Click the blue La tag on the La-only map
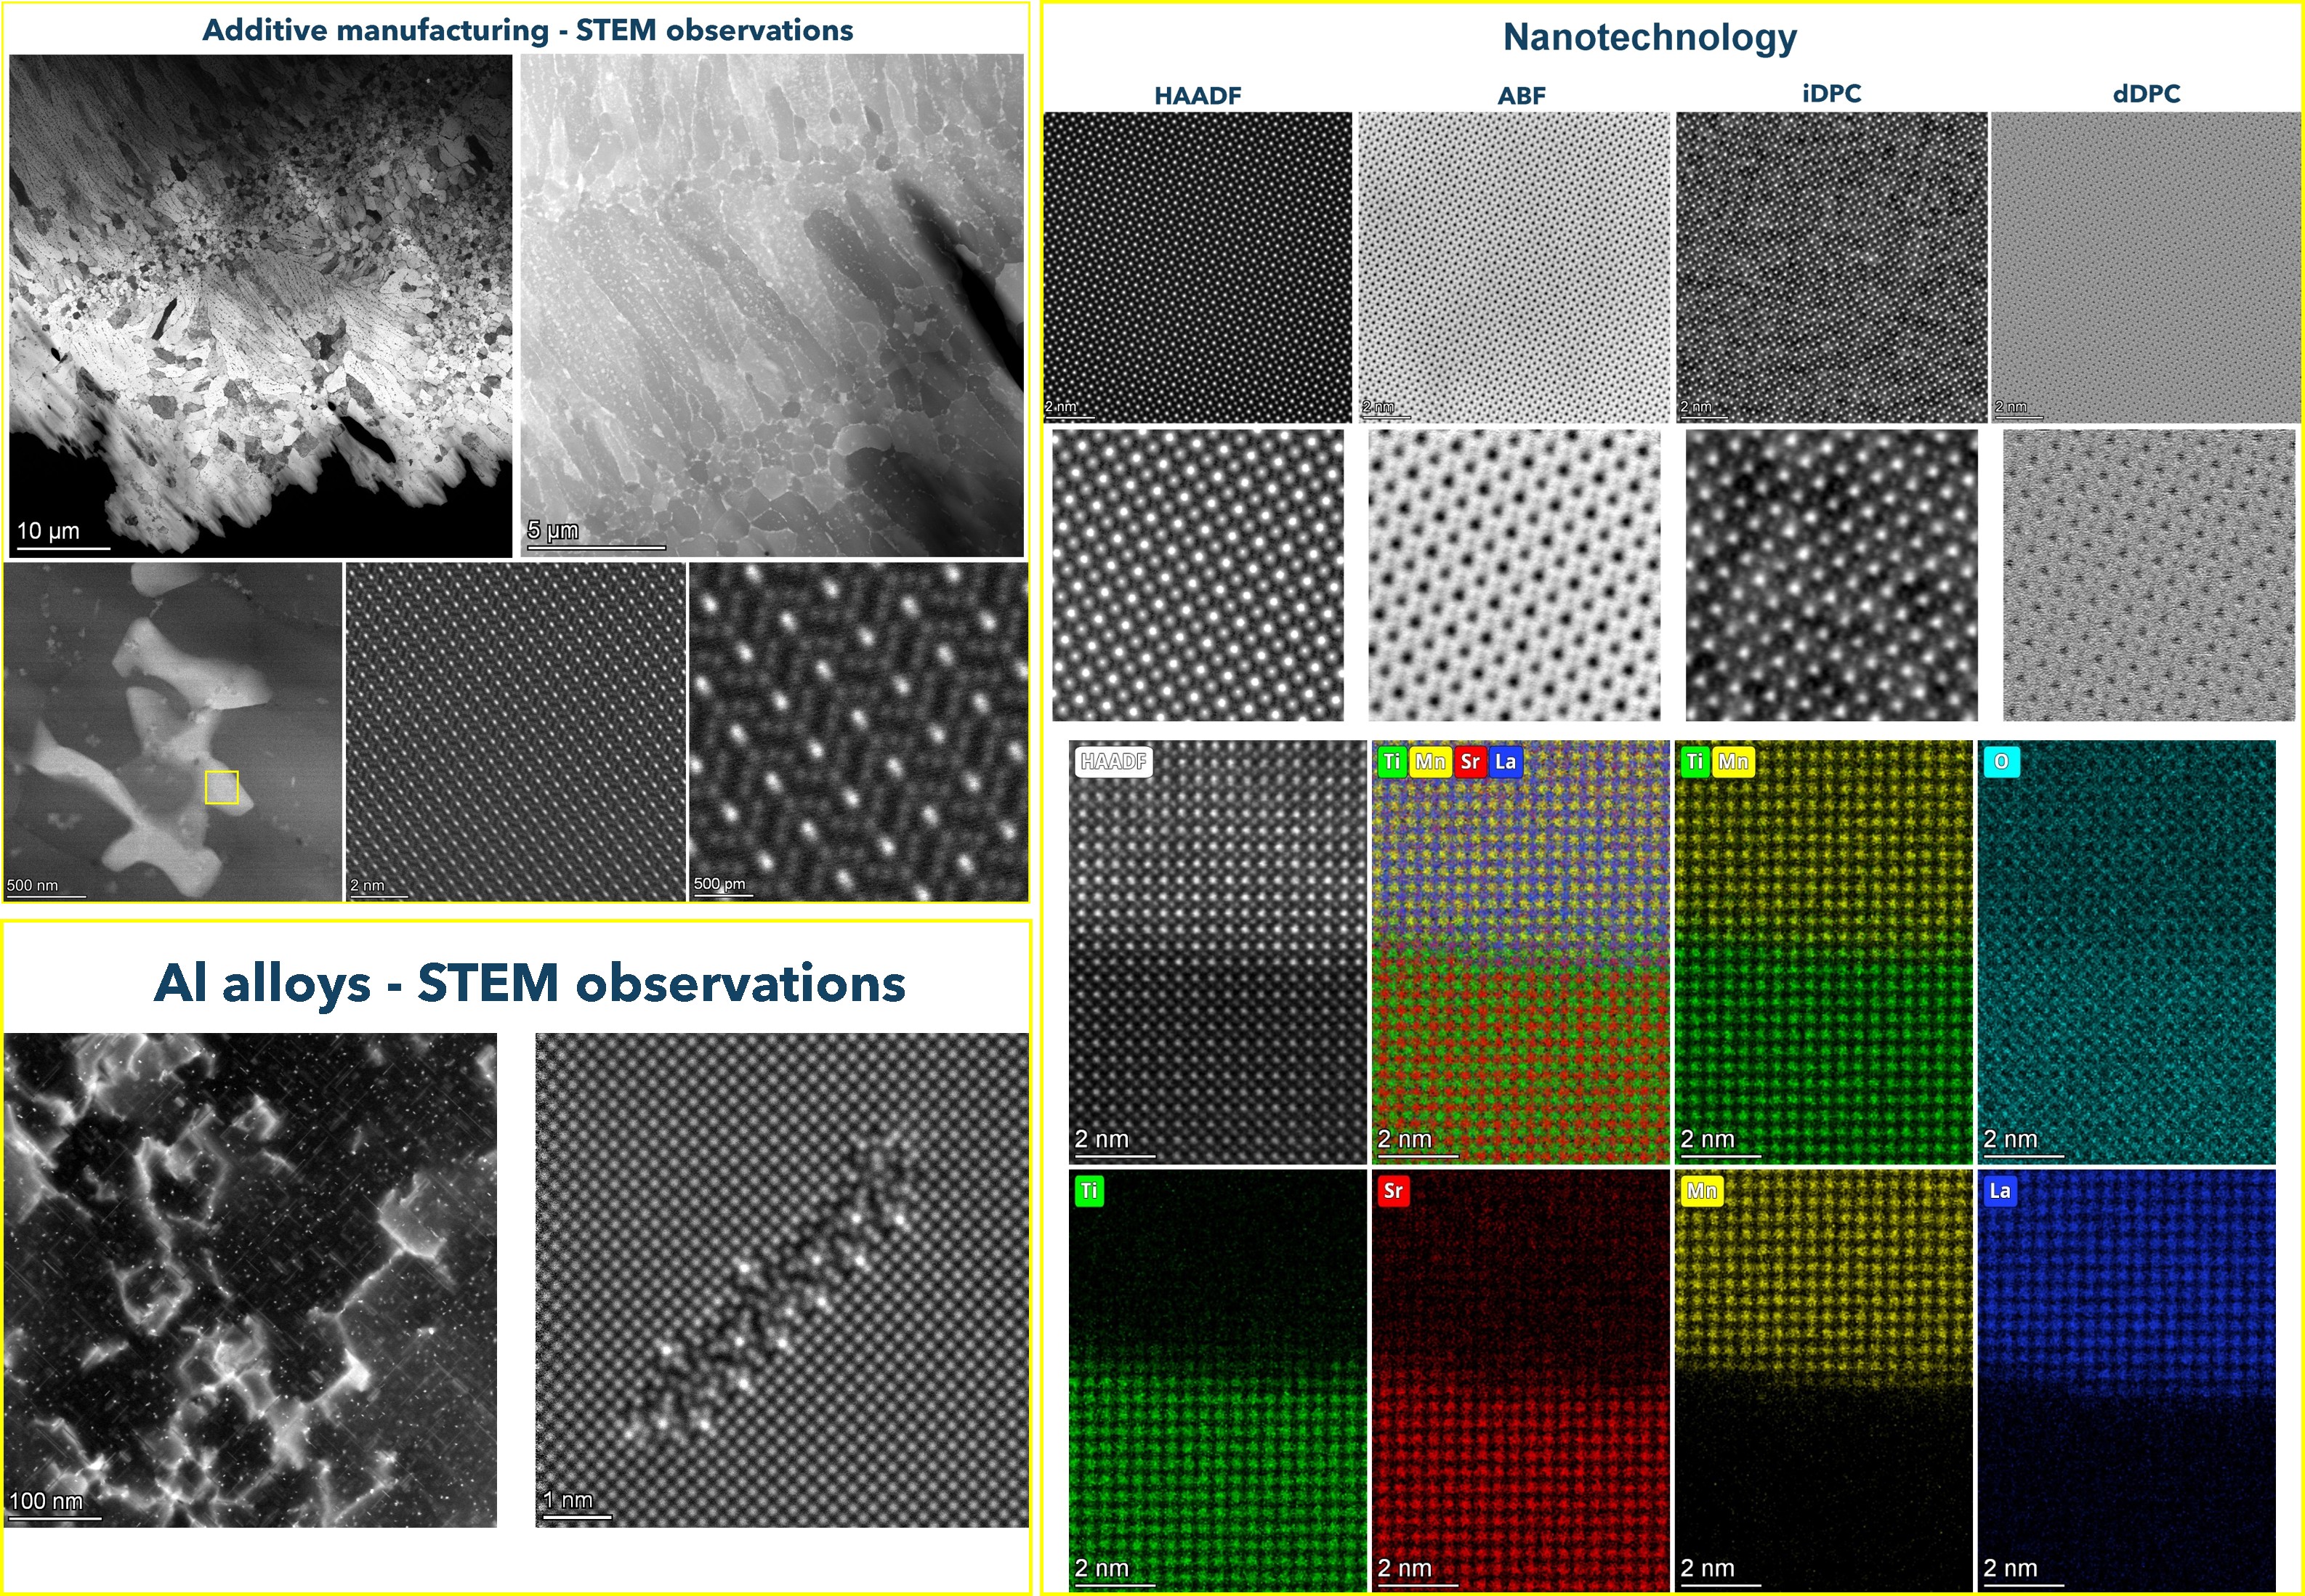 point(1999,1191)
